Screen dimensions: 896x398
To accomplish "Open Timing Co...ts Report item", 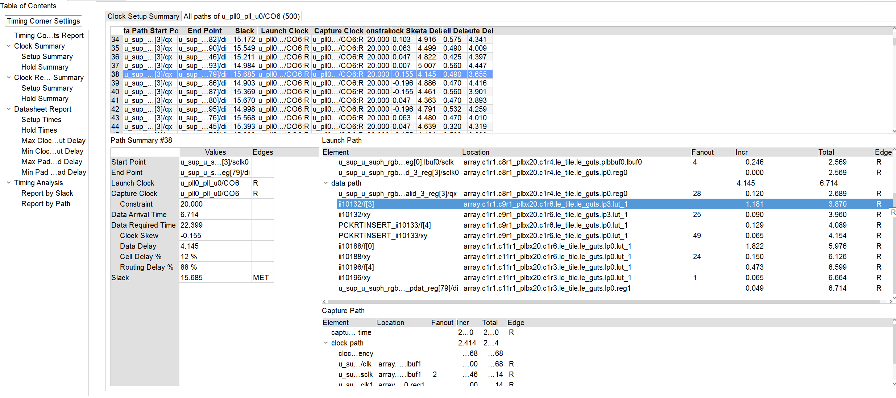I will 49,36.
